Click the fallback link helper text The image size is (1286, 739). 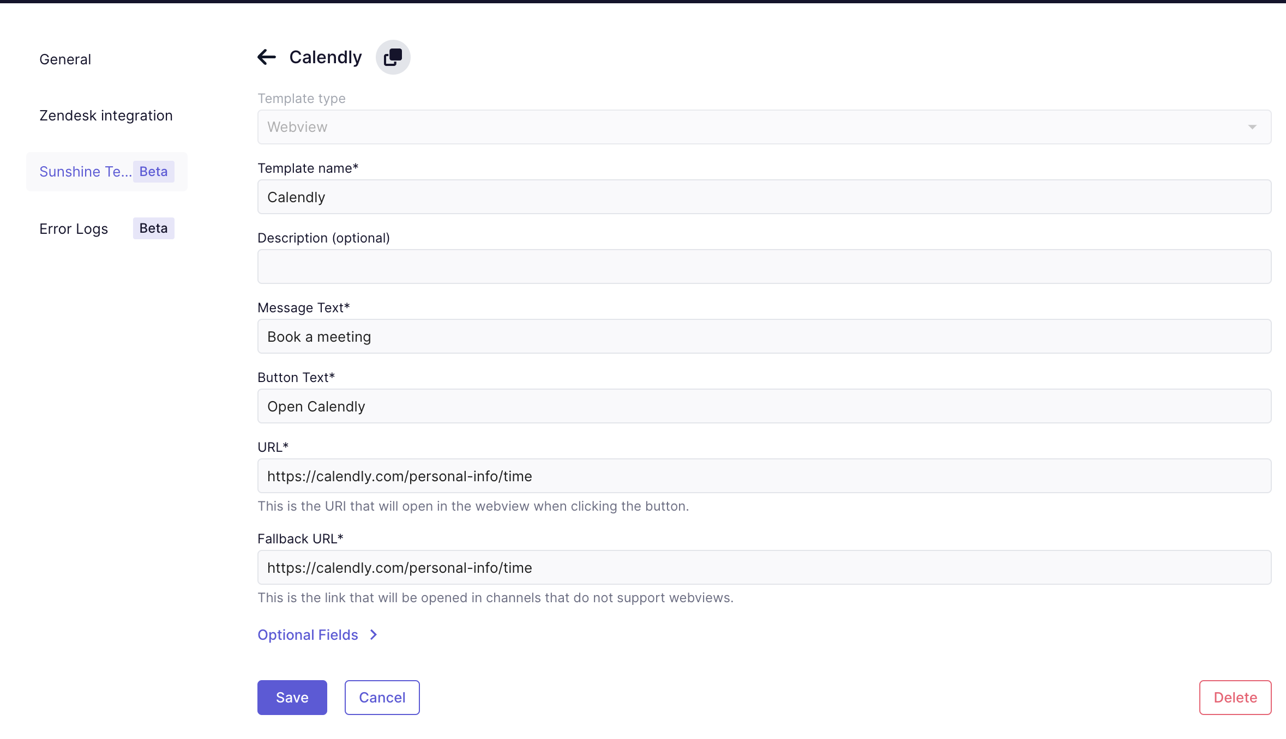[x=495, y=598]
